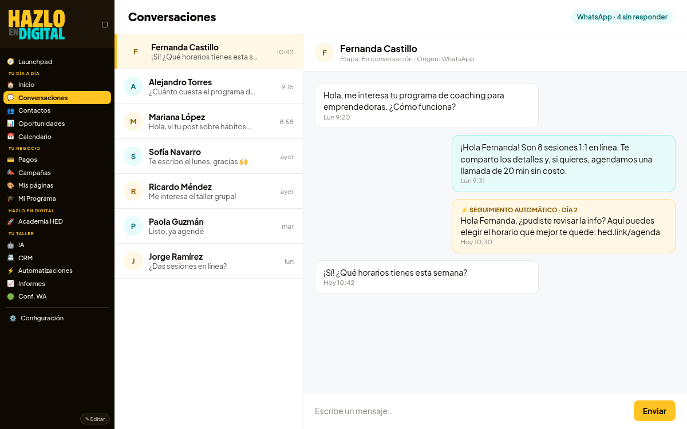Open Campañas megaphone icon
The height and width of the screenshot is (429, 687).
click(10, 173)
